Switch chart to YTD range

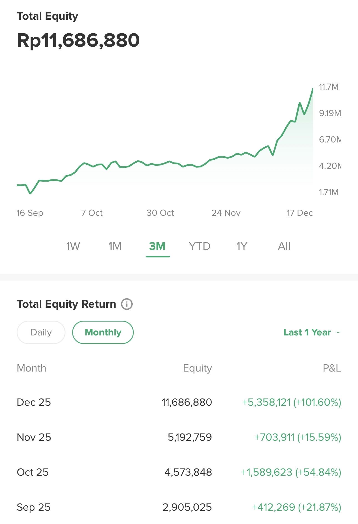click(200, 246)
